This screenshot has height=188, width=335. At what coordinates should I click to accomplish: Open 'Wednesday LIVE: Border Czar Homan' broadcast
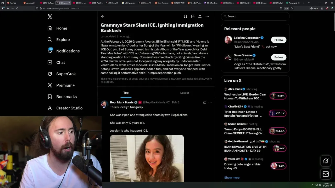pos(245,96)
